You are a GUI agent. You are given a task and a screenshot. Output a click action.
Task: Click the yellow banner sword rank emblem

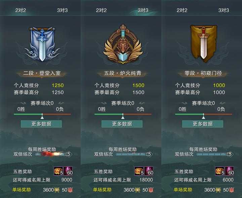coord(203,43)
